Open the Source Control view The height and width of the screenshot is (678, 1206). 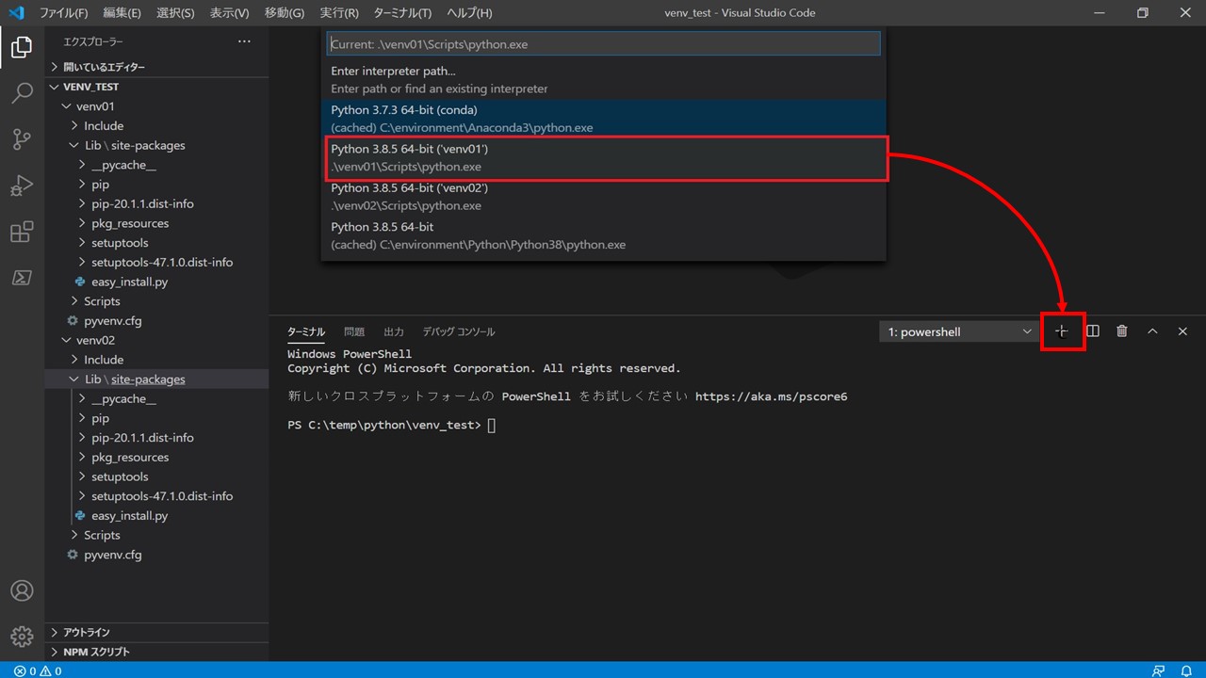(23, 138)
